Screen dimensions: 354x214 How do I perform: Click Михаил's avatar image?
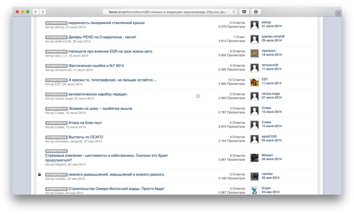coord(254,158)
